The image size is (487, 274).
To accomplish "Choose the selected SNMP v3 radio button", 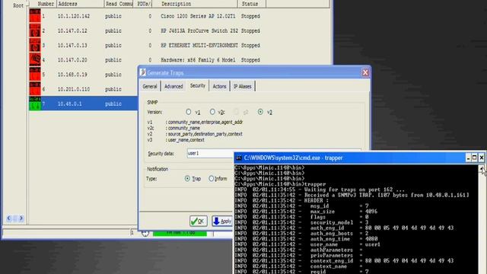I will pyautogui.click(x=260, y=112).
